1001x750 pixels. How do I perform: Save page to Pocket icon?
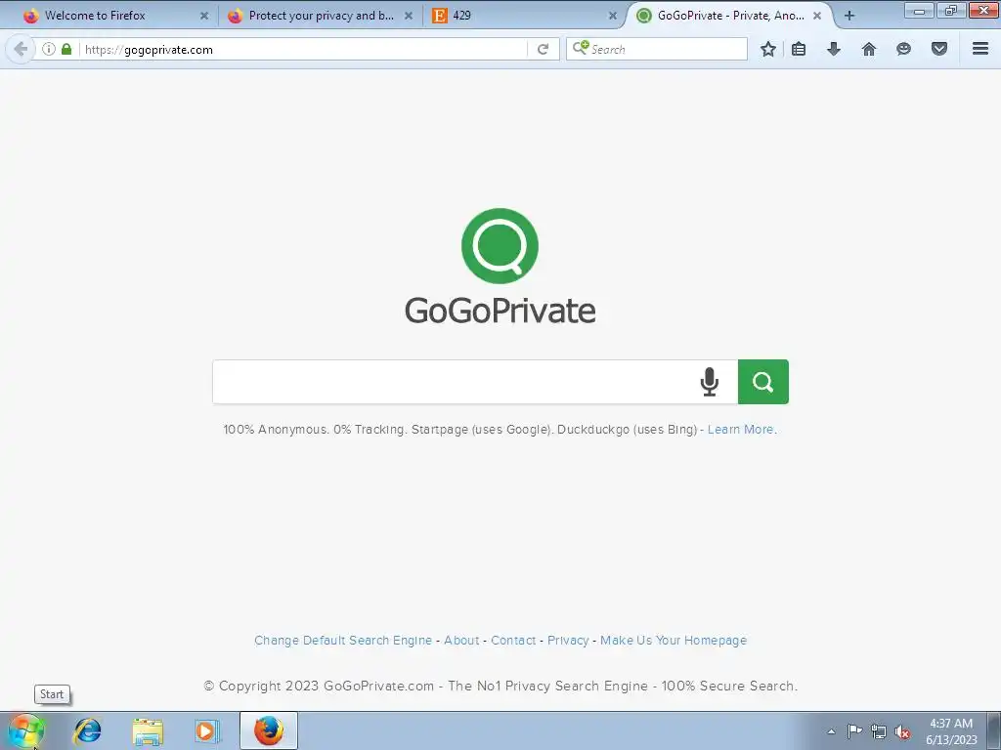pos(939,49)
